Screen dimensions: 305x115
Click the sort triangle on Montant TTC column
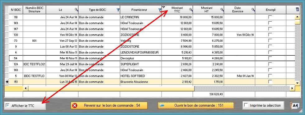click(164, 7)
